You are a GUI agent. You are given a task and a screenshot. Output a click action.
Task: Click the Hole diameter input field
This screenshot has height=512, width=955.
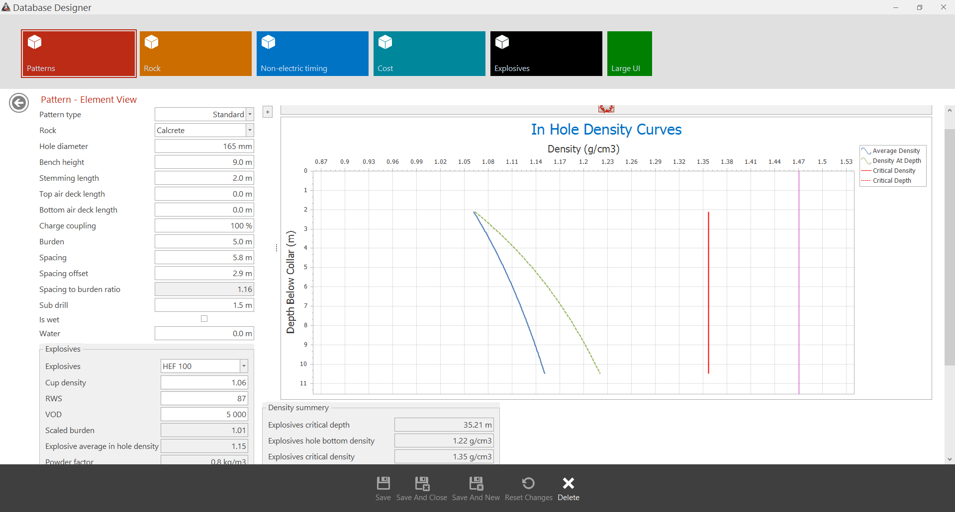[204, 146]
